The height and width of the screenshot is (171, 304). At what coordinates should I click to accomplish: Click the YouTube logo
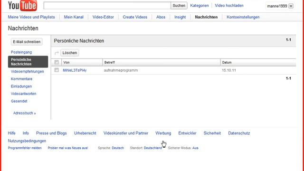click(22, 5)
